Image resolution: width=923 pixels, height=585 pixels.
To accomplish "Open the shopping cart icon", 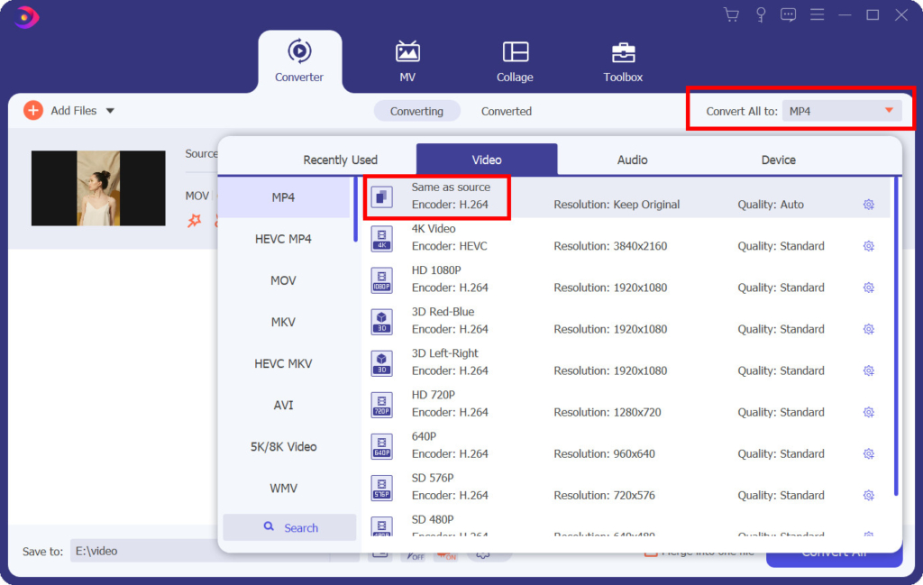I will point(730,14).
